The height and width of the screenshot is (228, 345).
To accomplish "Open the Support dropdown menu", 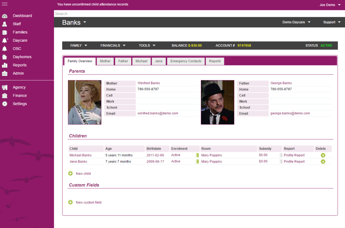I will (332, 22).
